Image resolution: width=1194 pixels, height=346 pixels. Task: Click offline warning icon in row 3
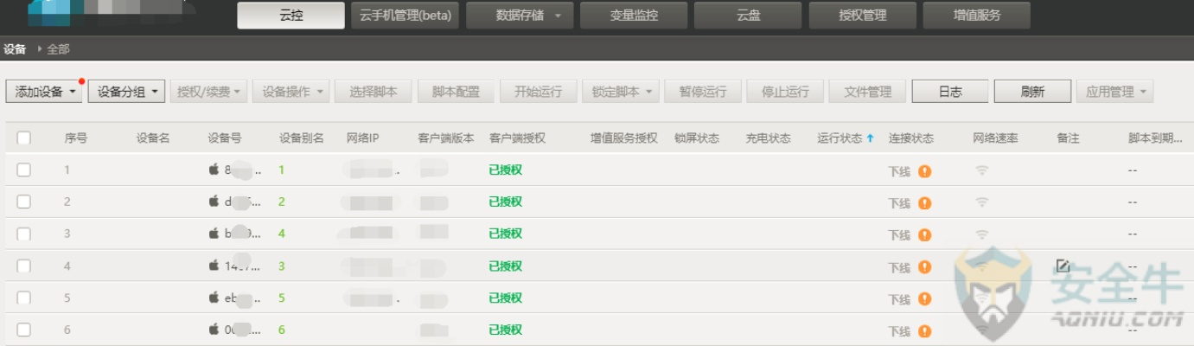924,234
